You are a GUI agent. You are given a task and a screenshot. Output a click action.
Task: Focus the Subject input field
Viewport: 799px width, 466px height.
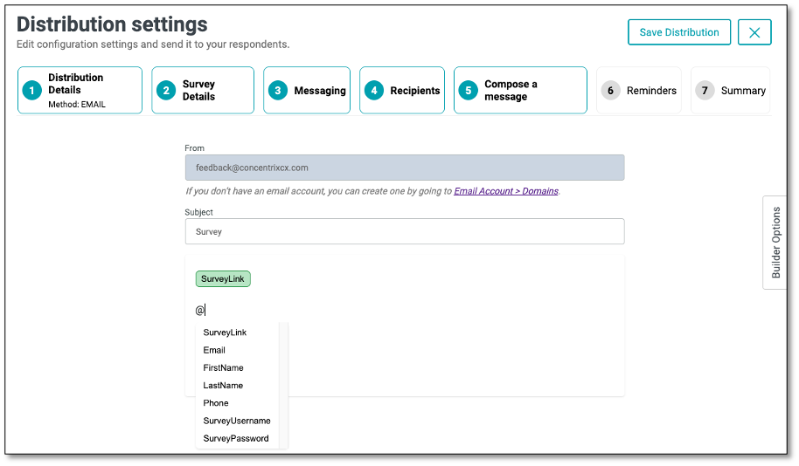click(x=405, y=231)
